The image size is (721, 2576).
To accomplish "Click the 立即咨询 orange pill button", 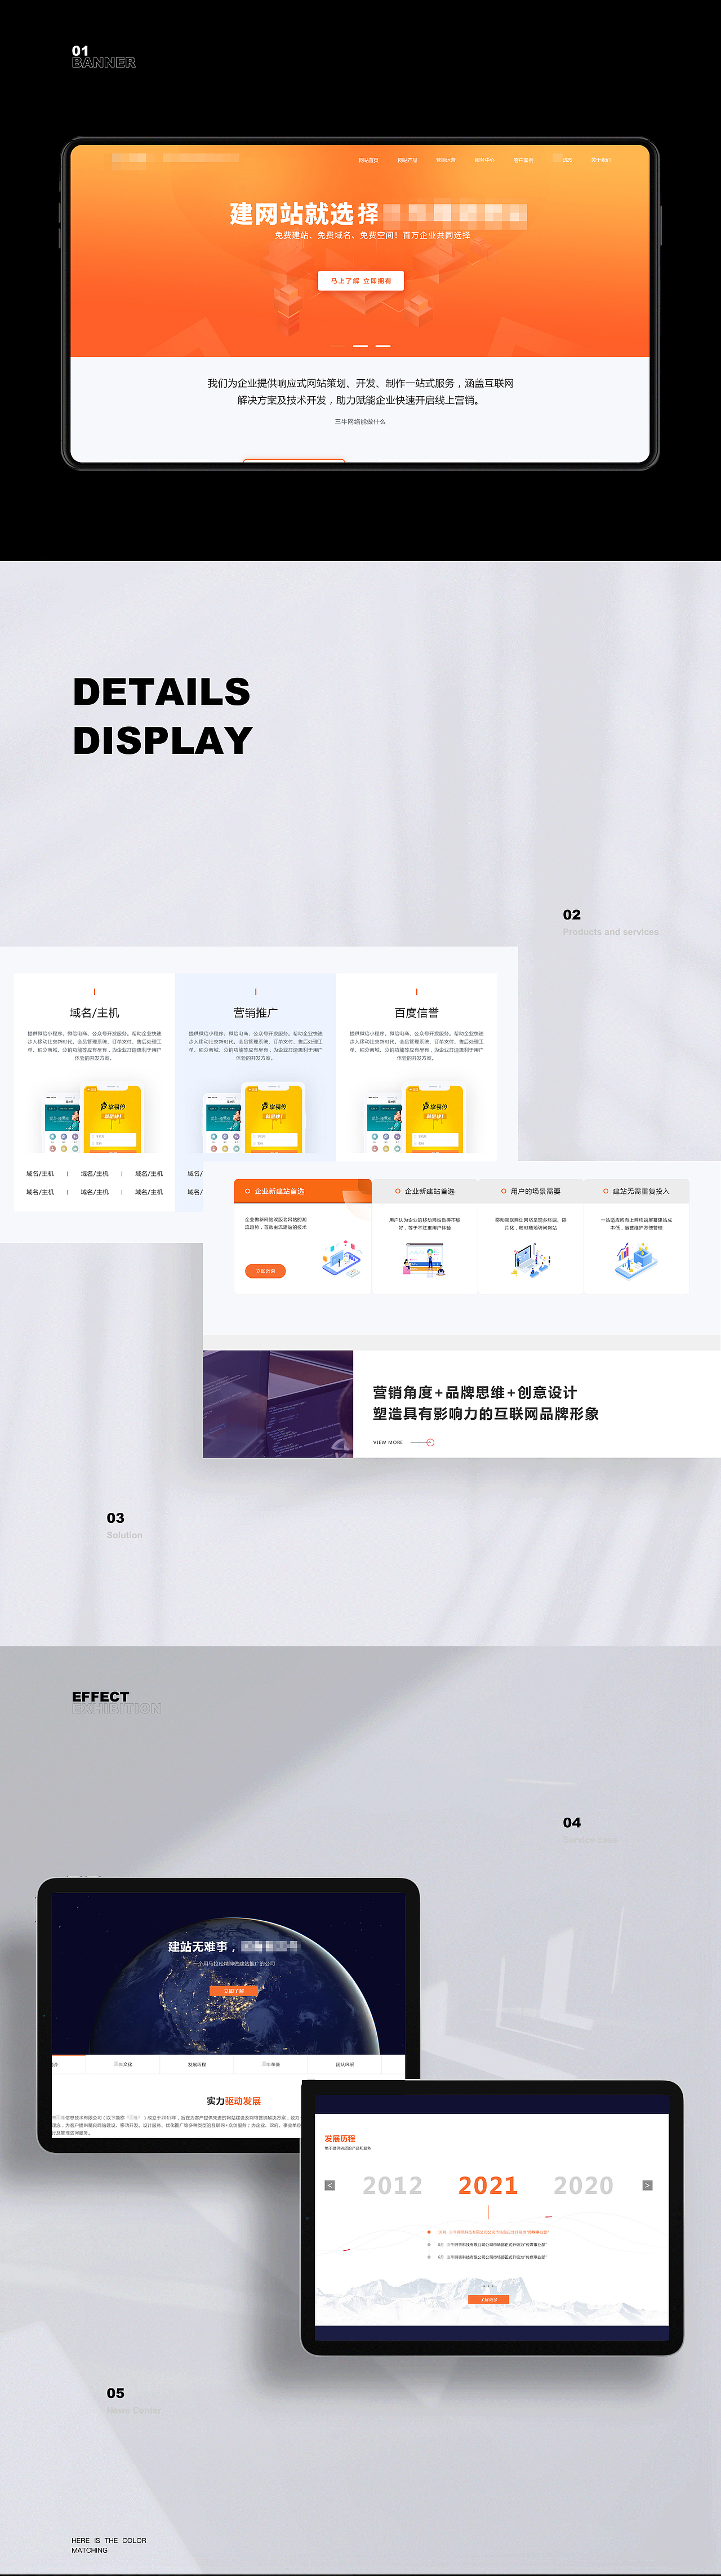I will 265,1271.
